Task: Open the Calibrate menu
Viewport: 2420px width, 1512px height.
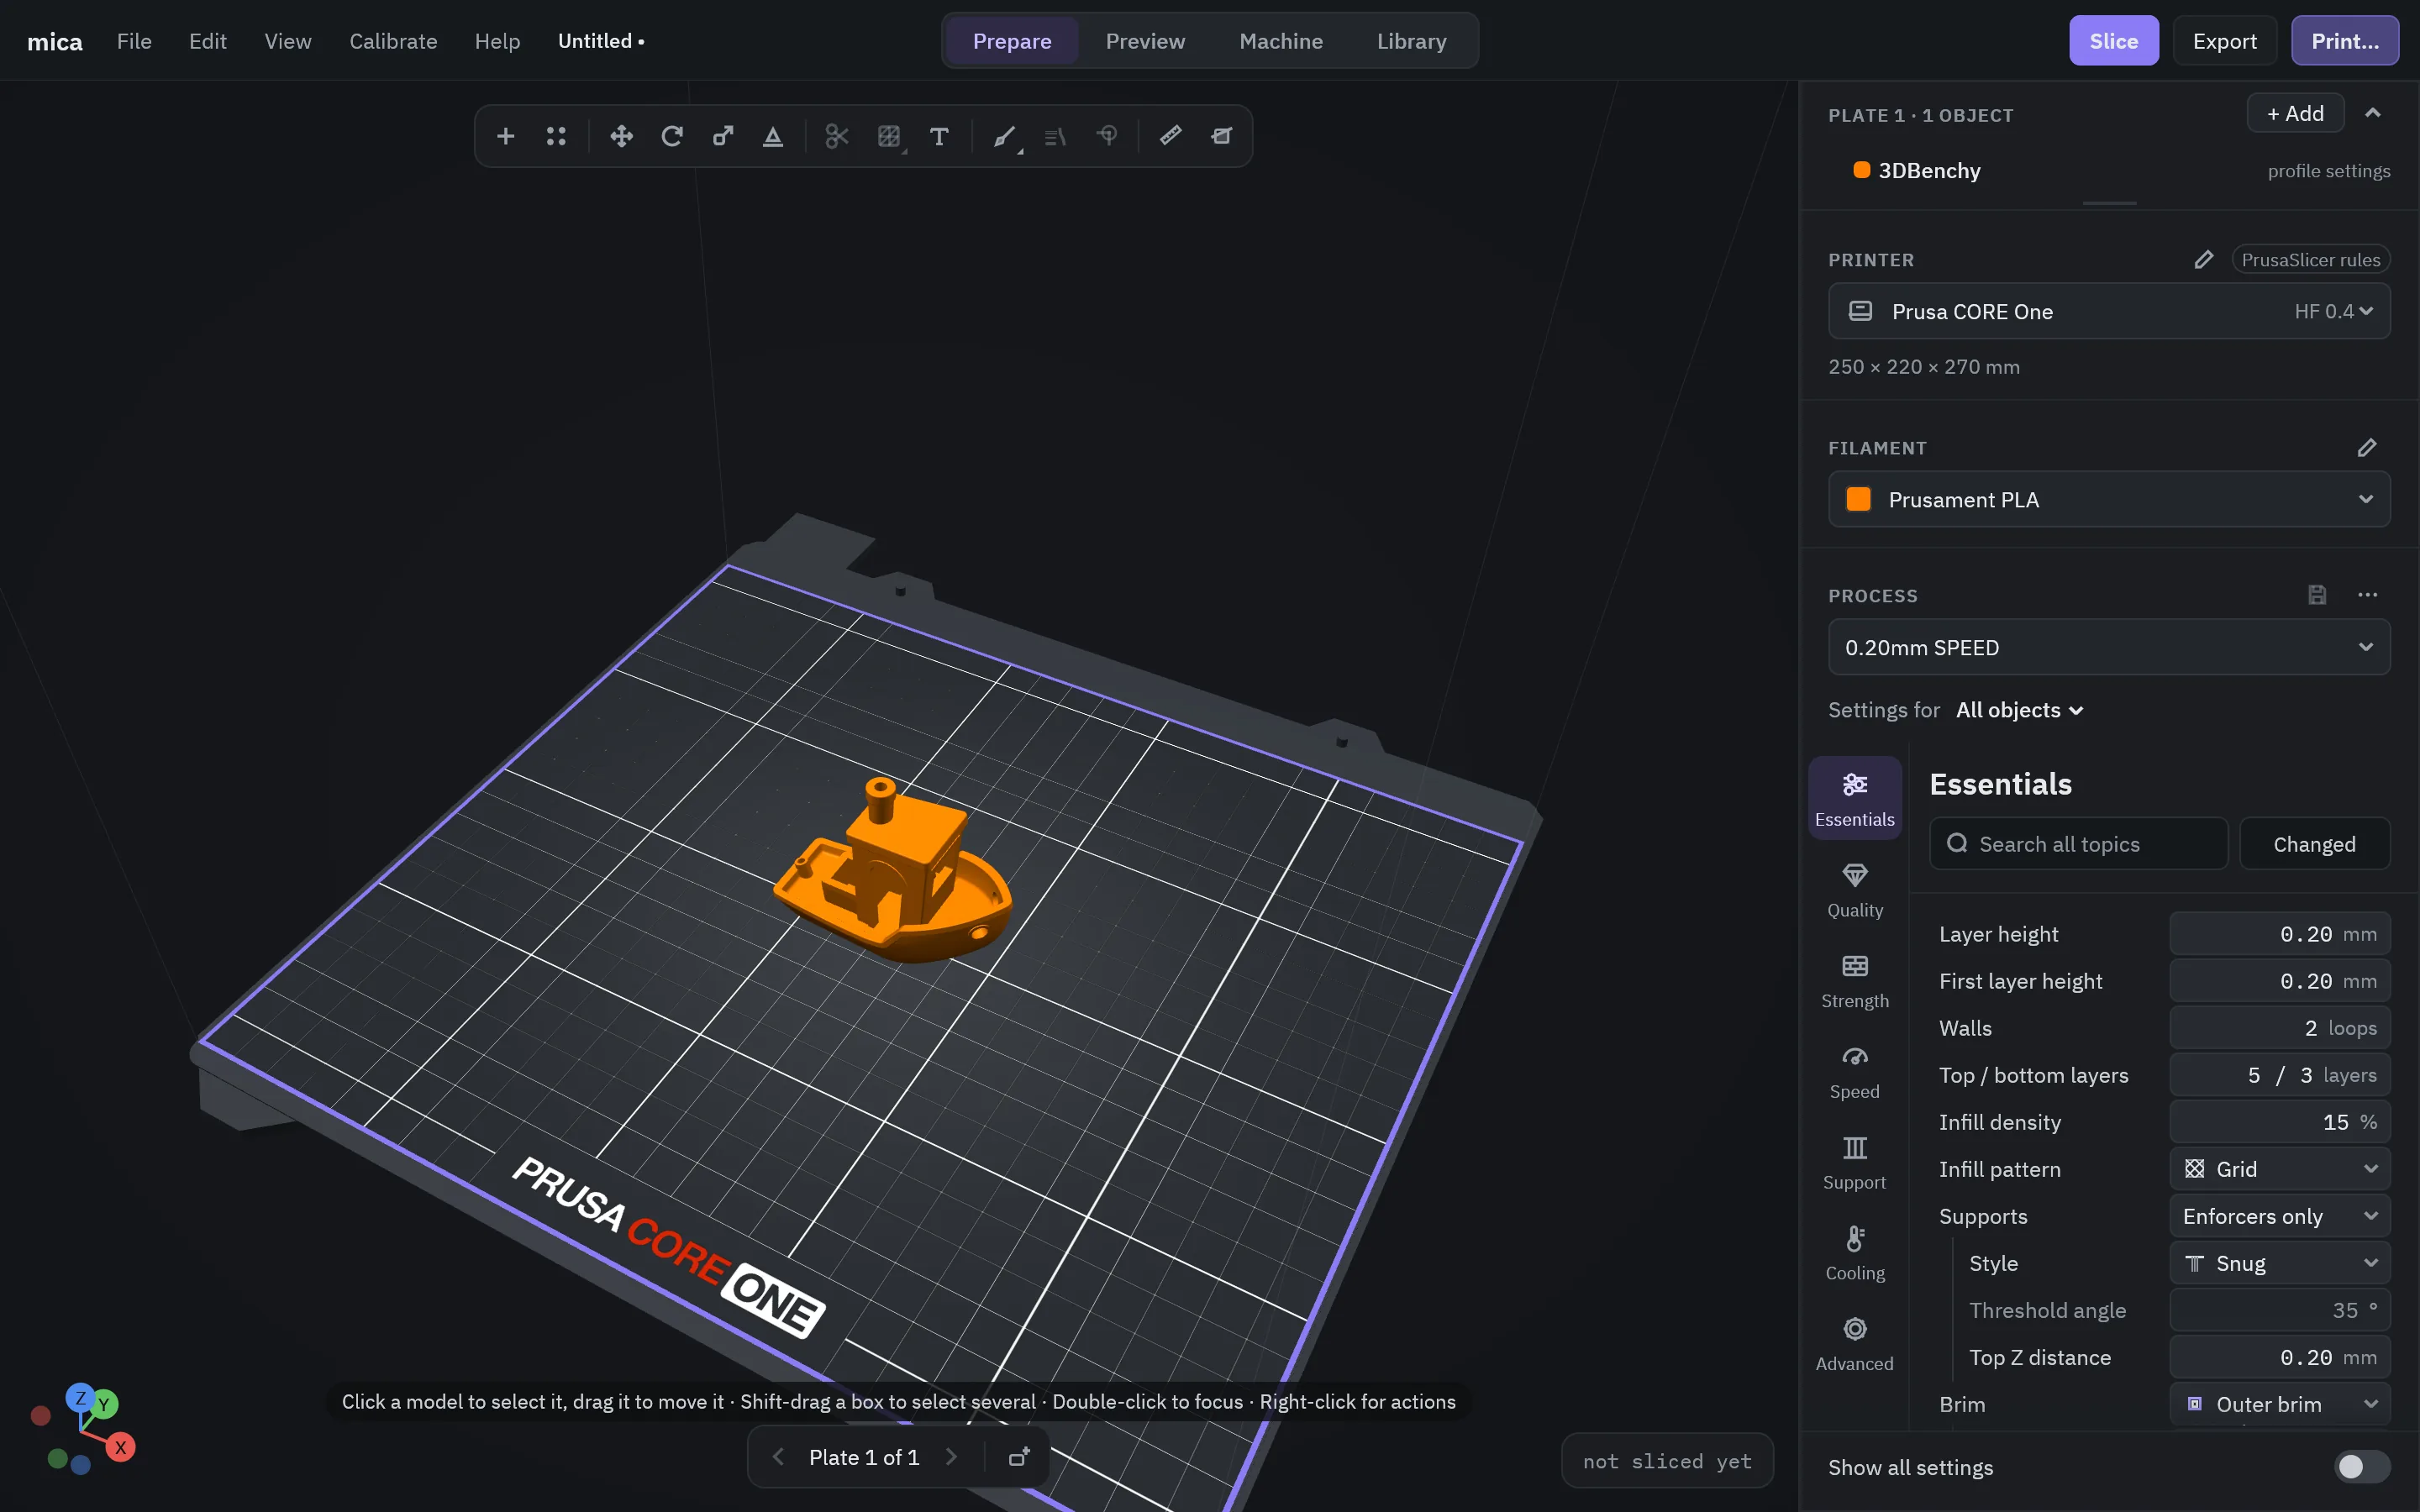Action: [393, 41]
